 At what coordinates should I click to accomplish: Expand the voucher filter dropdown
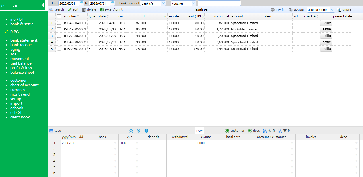click(x=184, y=3)
